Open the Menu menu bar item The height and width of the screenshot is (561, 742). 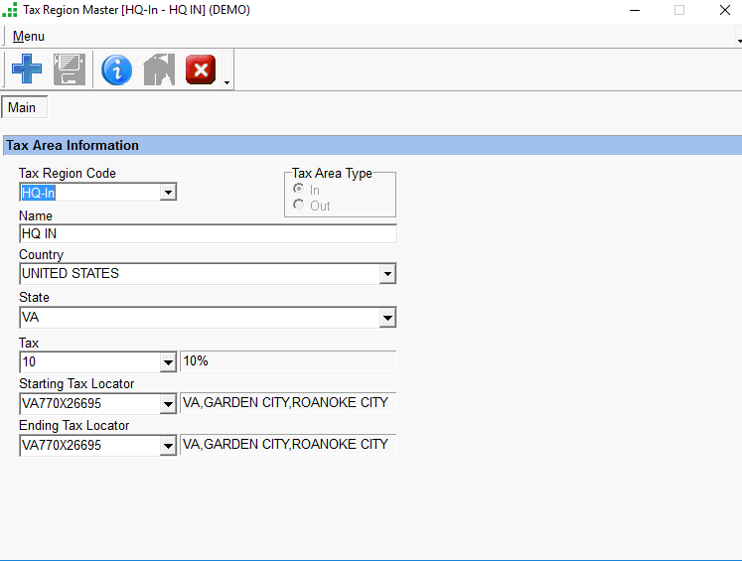click(28, 37)
